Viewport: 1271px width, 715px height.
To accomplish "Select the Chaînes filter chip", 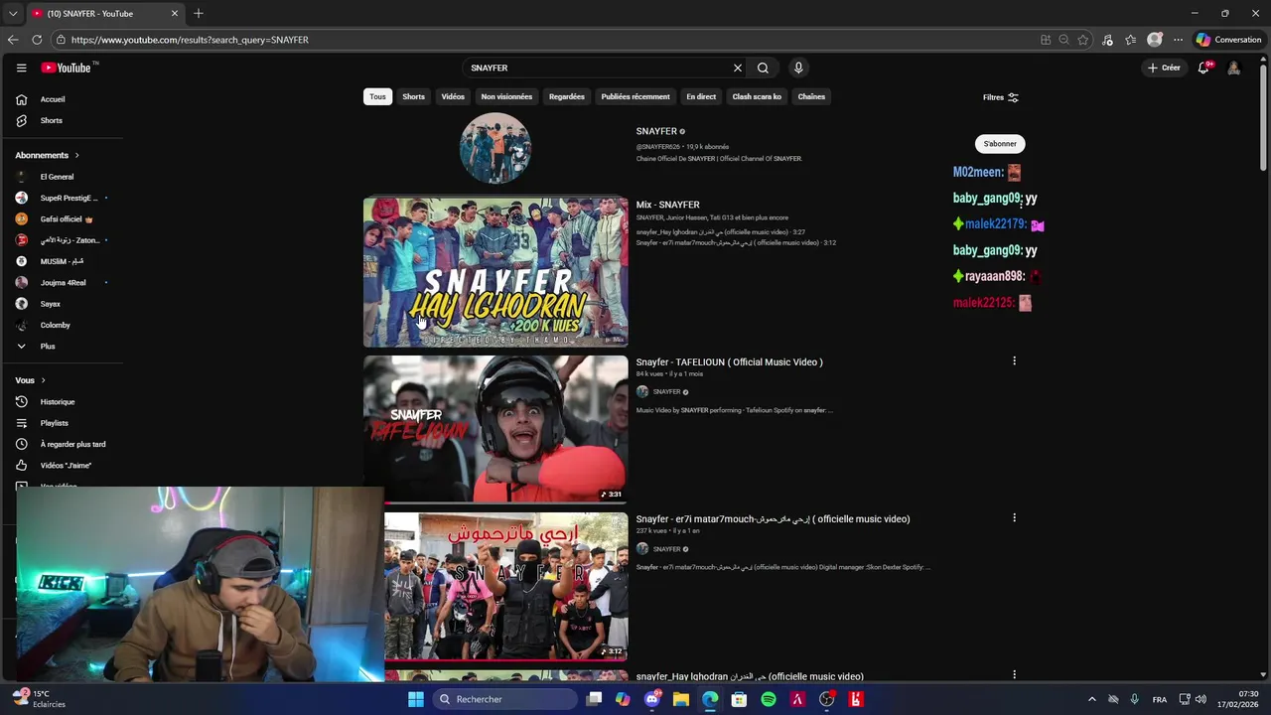I will (x=811, y=96).
